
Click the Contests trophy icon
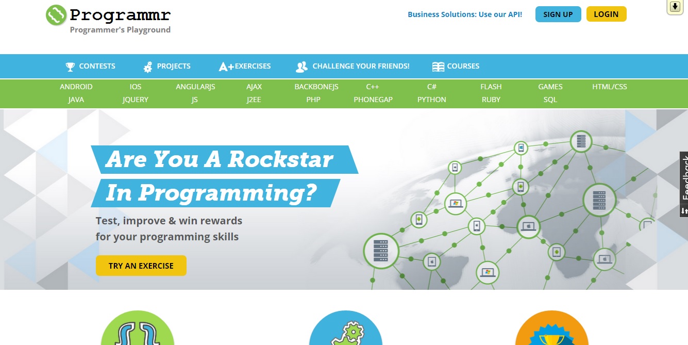pyautogui.click(x=70, y=67)
